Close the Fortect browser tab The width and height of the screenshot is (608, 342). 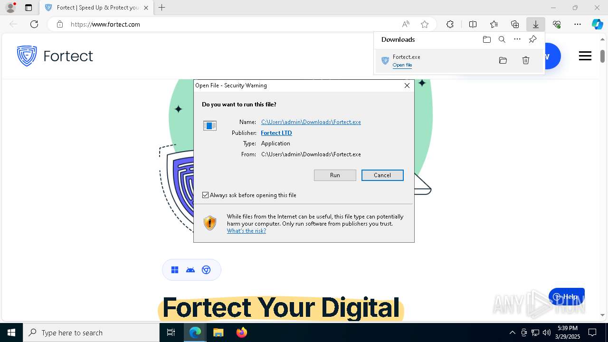pos(146,8)
